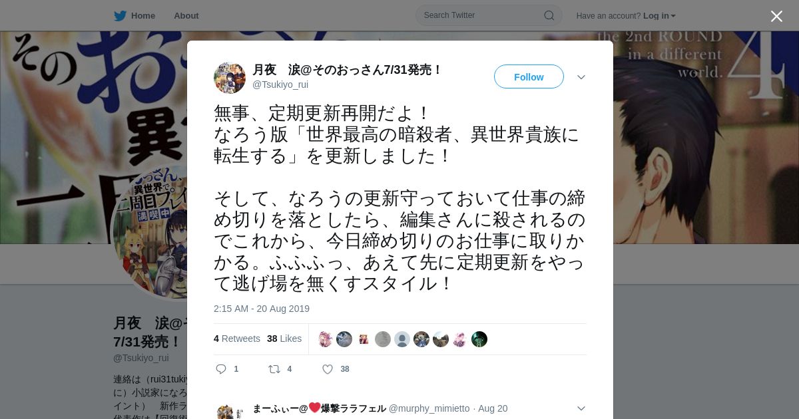Viewport: 799px width, 419px height.
Task: View the 38 Likes list
Action: click(x=284, y=339)
